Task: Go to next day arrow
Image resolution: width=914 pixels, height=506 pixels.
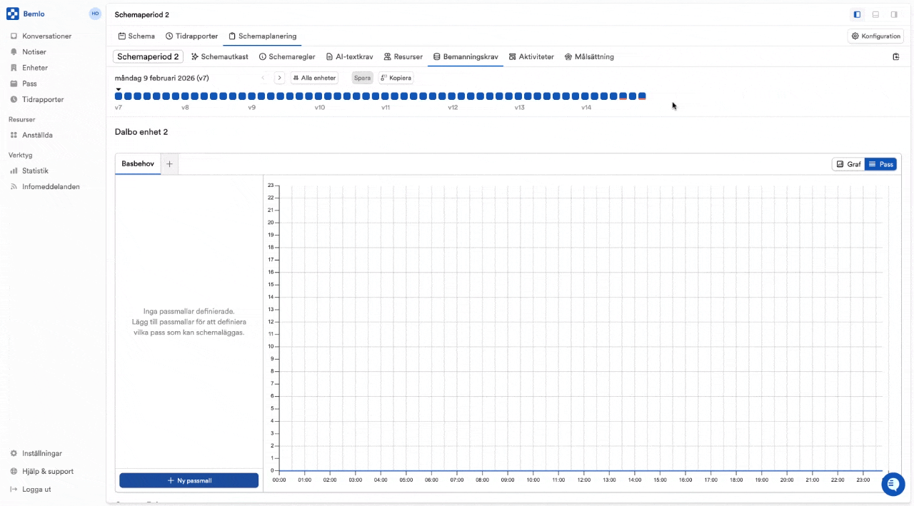Action: pos(279,78)
